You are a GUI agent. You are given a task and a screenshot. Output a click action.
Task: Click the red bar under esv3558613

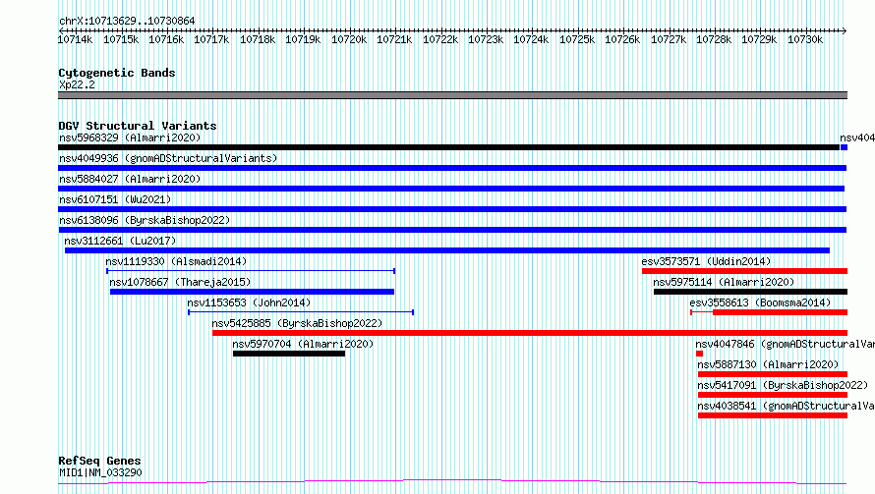pos(781,312)
